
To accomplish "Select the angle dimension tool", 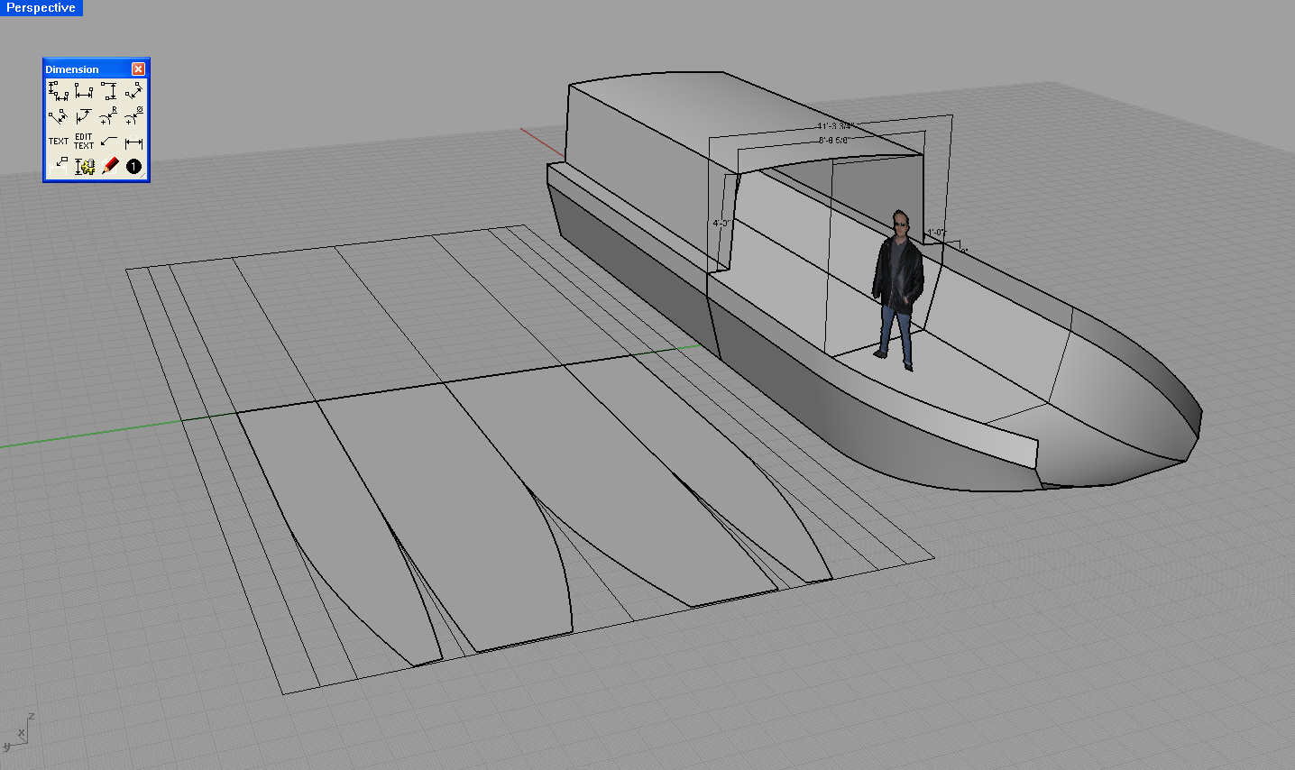I will 84,116.
